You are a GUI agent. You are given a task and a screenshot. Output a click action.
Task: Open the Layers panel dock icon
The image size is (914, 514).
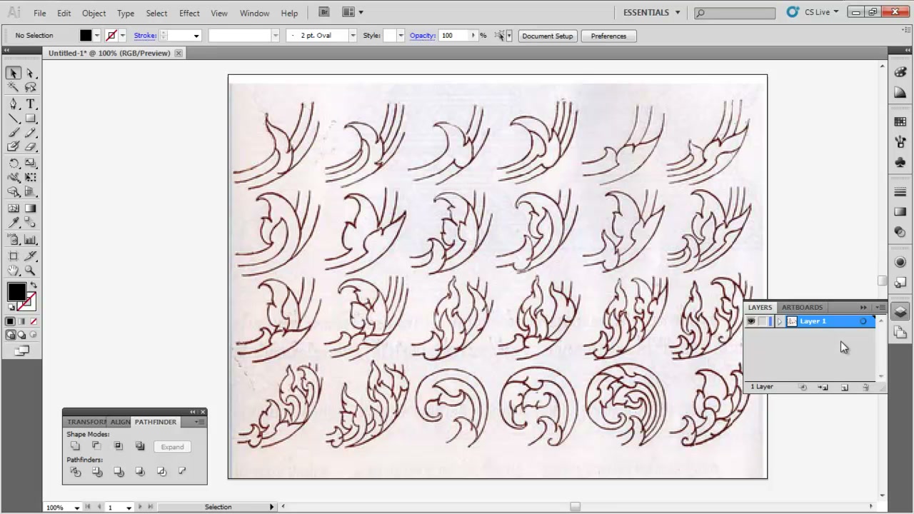[x=900, y=312]
